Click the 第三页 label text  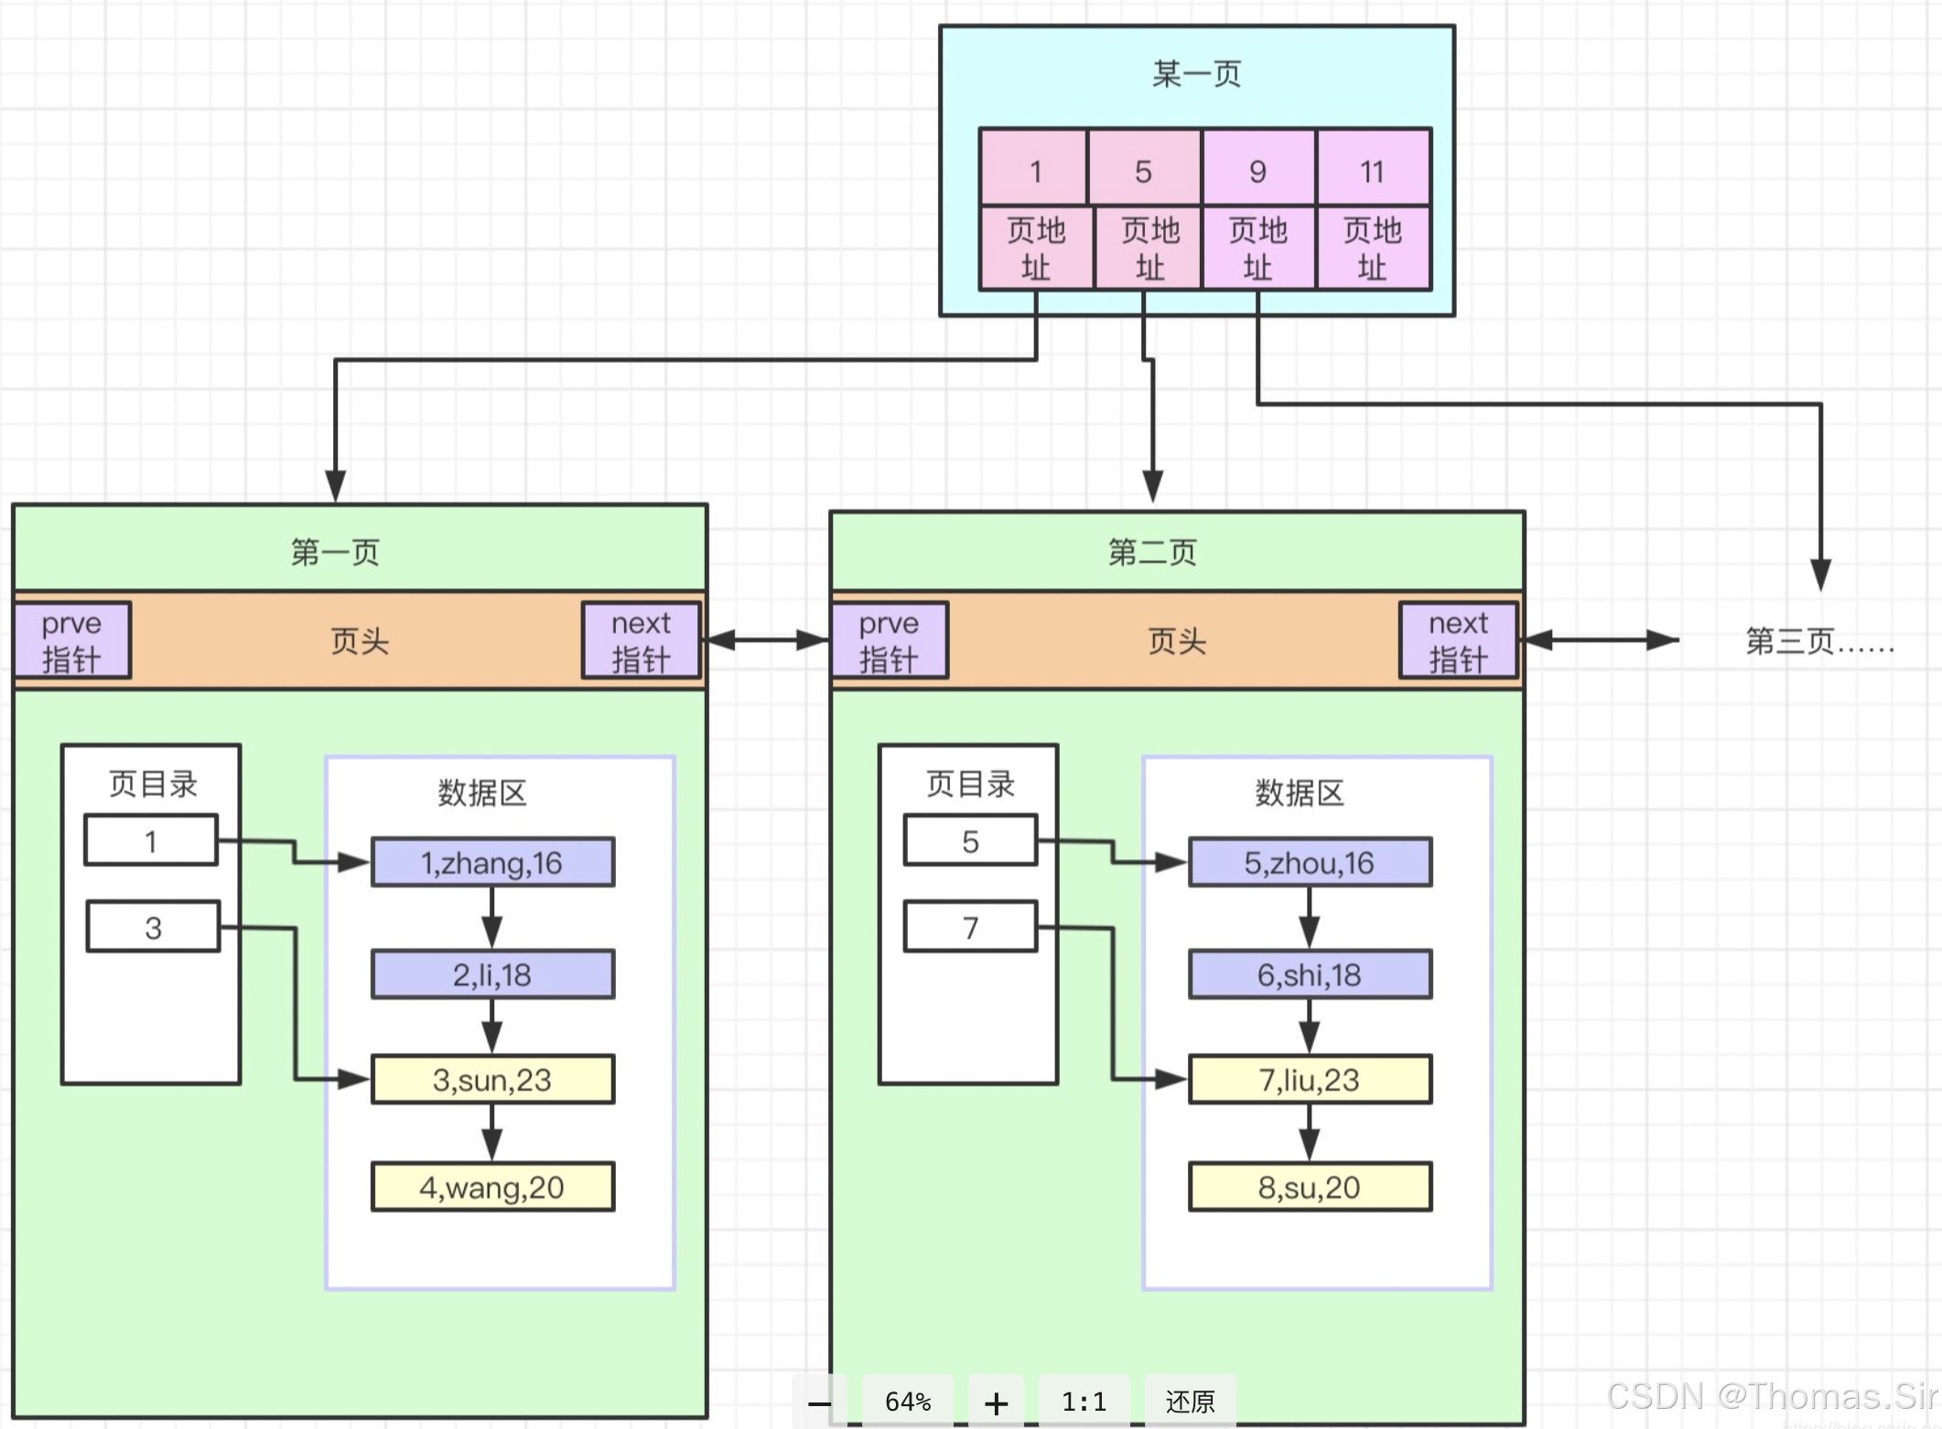click(1818, 641)
